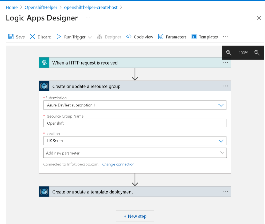This screenshot has width=265, height=224.
Task: Open the Templates gallery
Action: coord(208,37)
